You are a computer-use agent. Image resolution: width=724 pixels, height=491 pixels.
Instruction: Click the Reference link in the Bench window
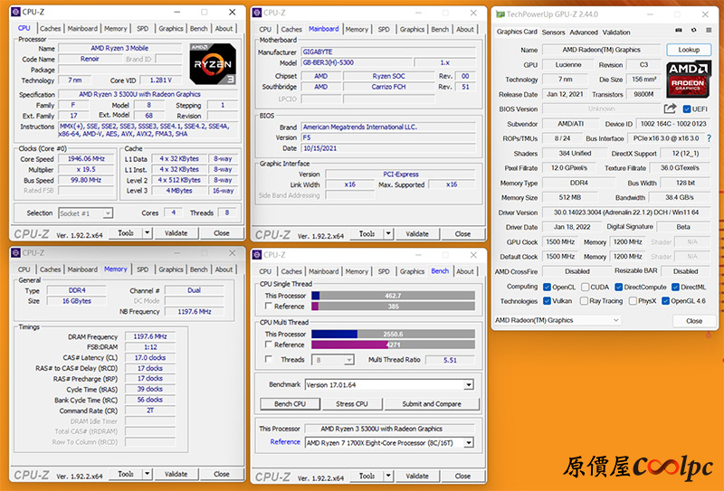coord(285,442)
